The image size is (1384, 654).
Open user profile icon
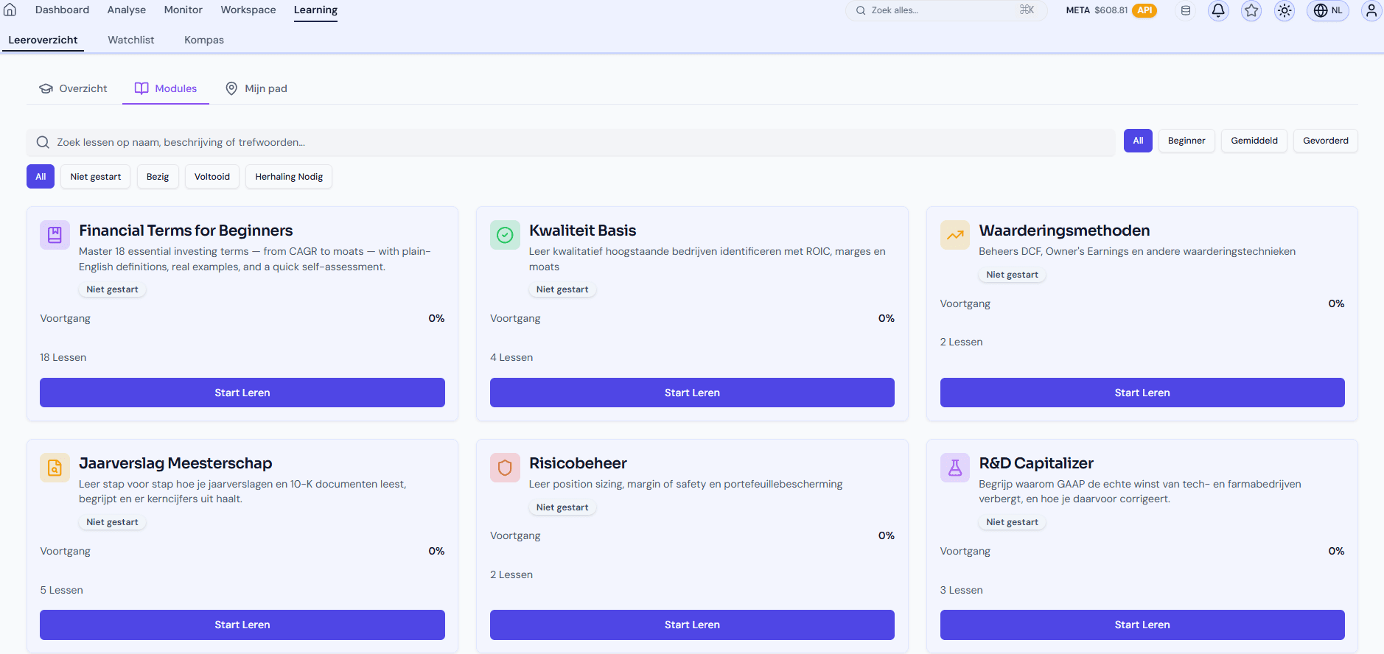coord(1371,10)
